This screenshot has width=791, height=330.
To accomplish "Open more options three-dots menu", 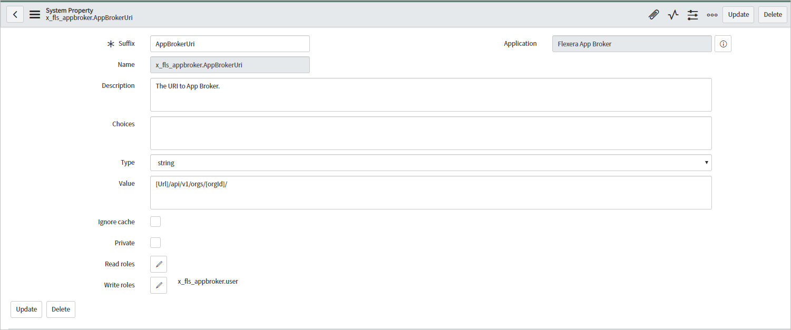I will click(712, 15).
